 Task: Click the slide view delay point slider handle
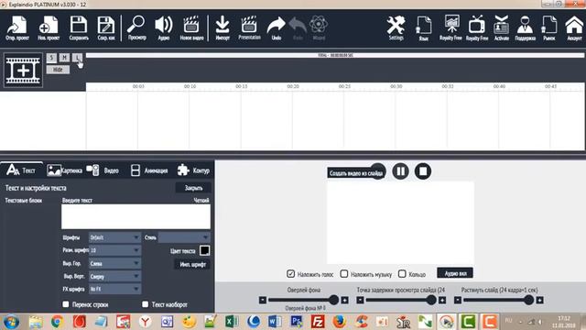pyautogui.click(x=431, y=300)
